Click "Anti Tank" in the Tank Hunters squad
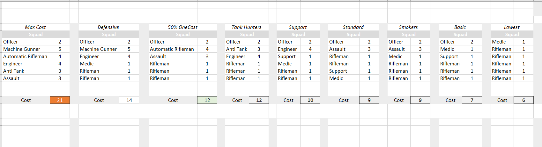Image resolution: width=542 pixels, height=147 pixels. pos(237,49)
